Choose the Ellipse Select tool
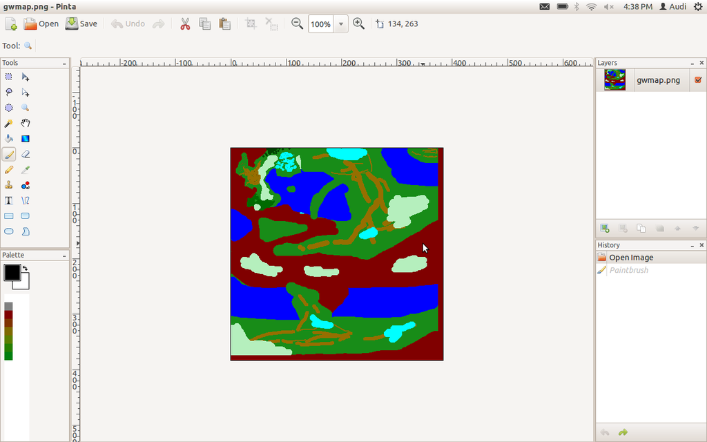707x442 pixels. point(9,108)
